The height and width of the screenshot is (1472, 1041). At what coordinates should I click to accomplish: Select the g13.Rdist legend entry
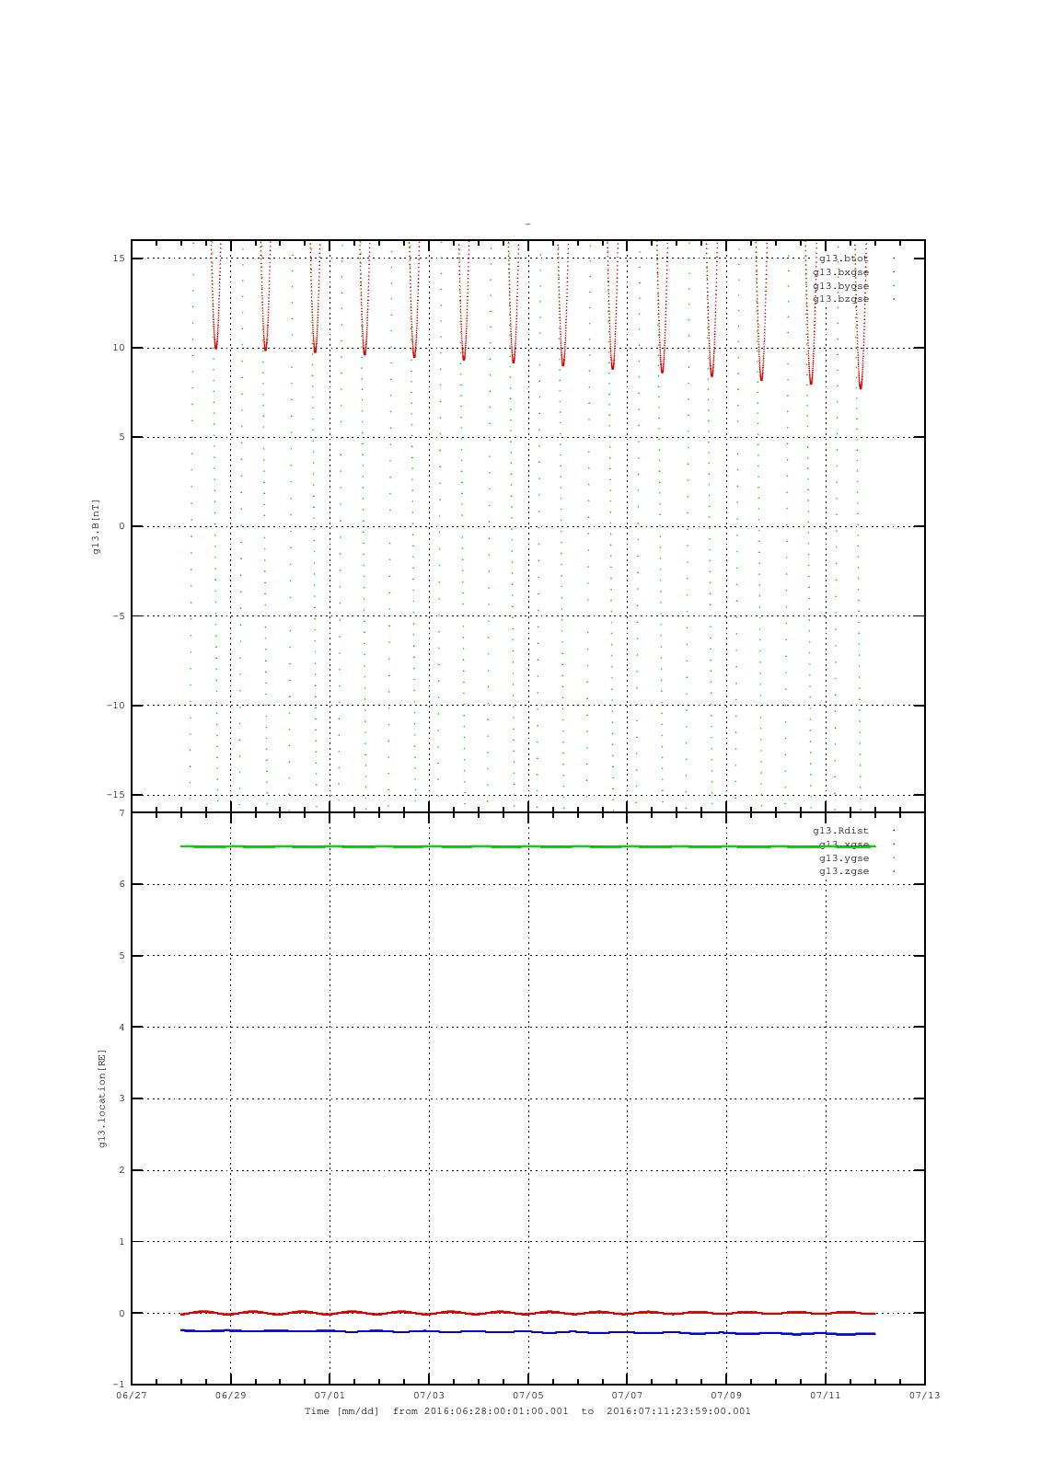point(840,831)
